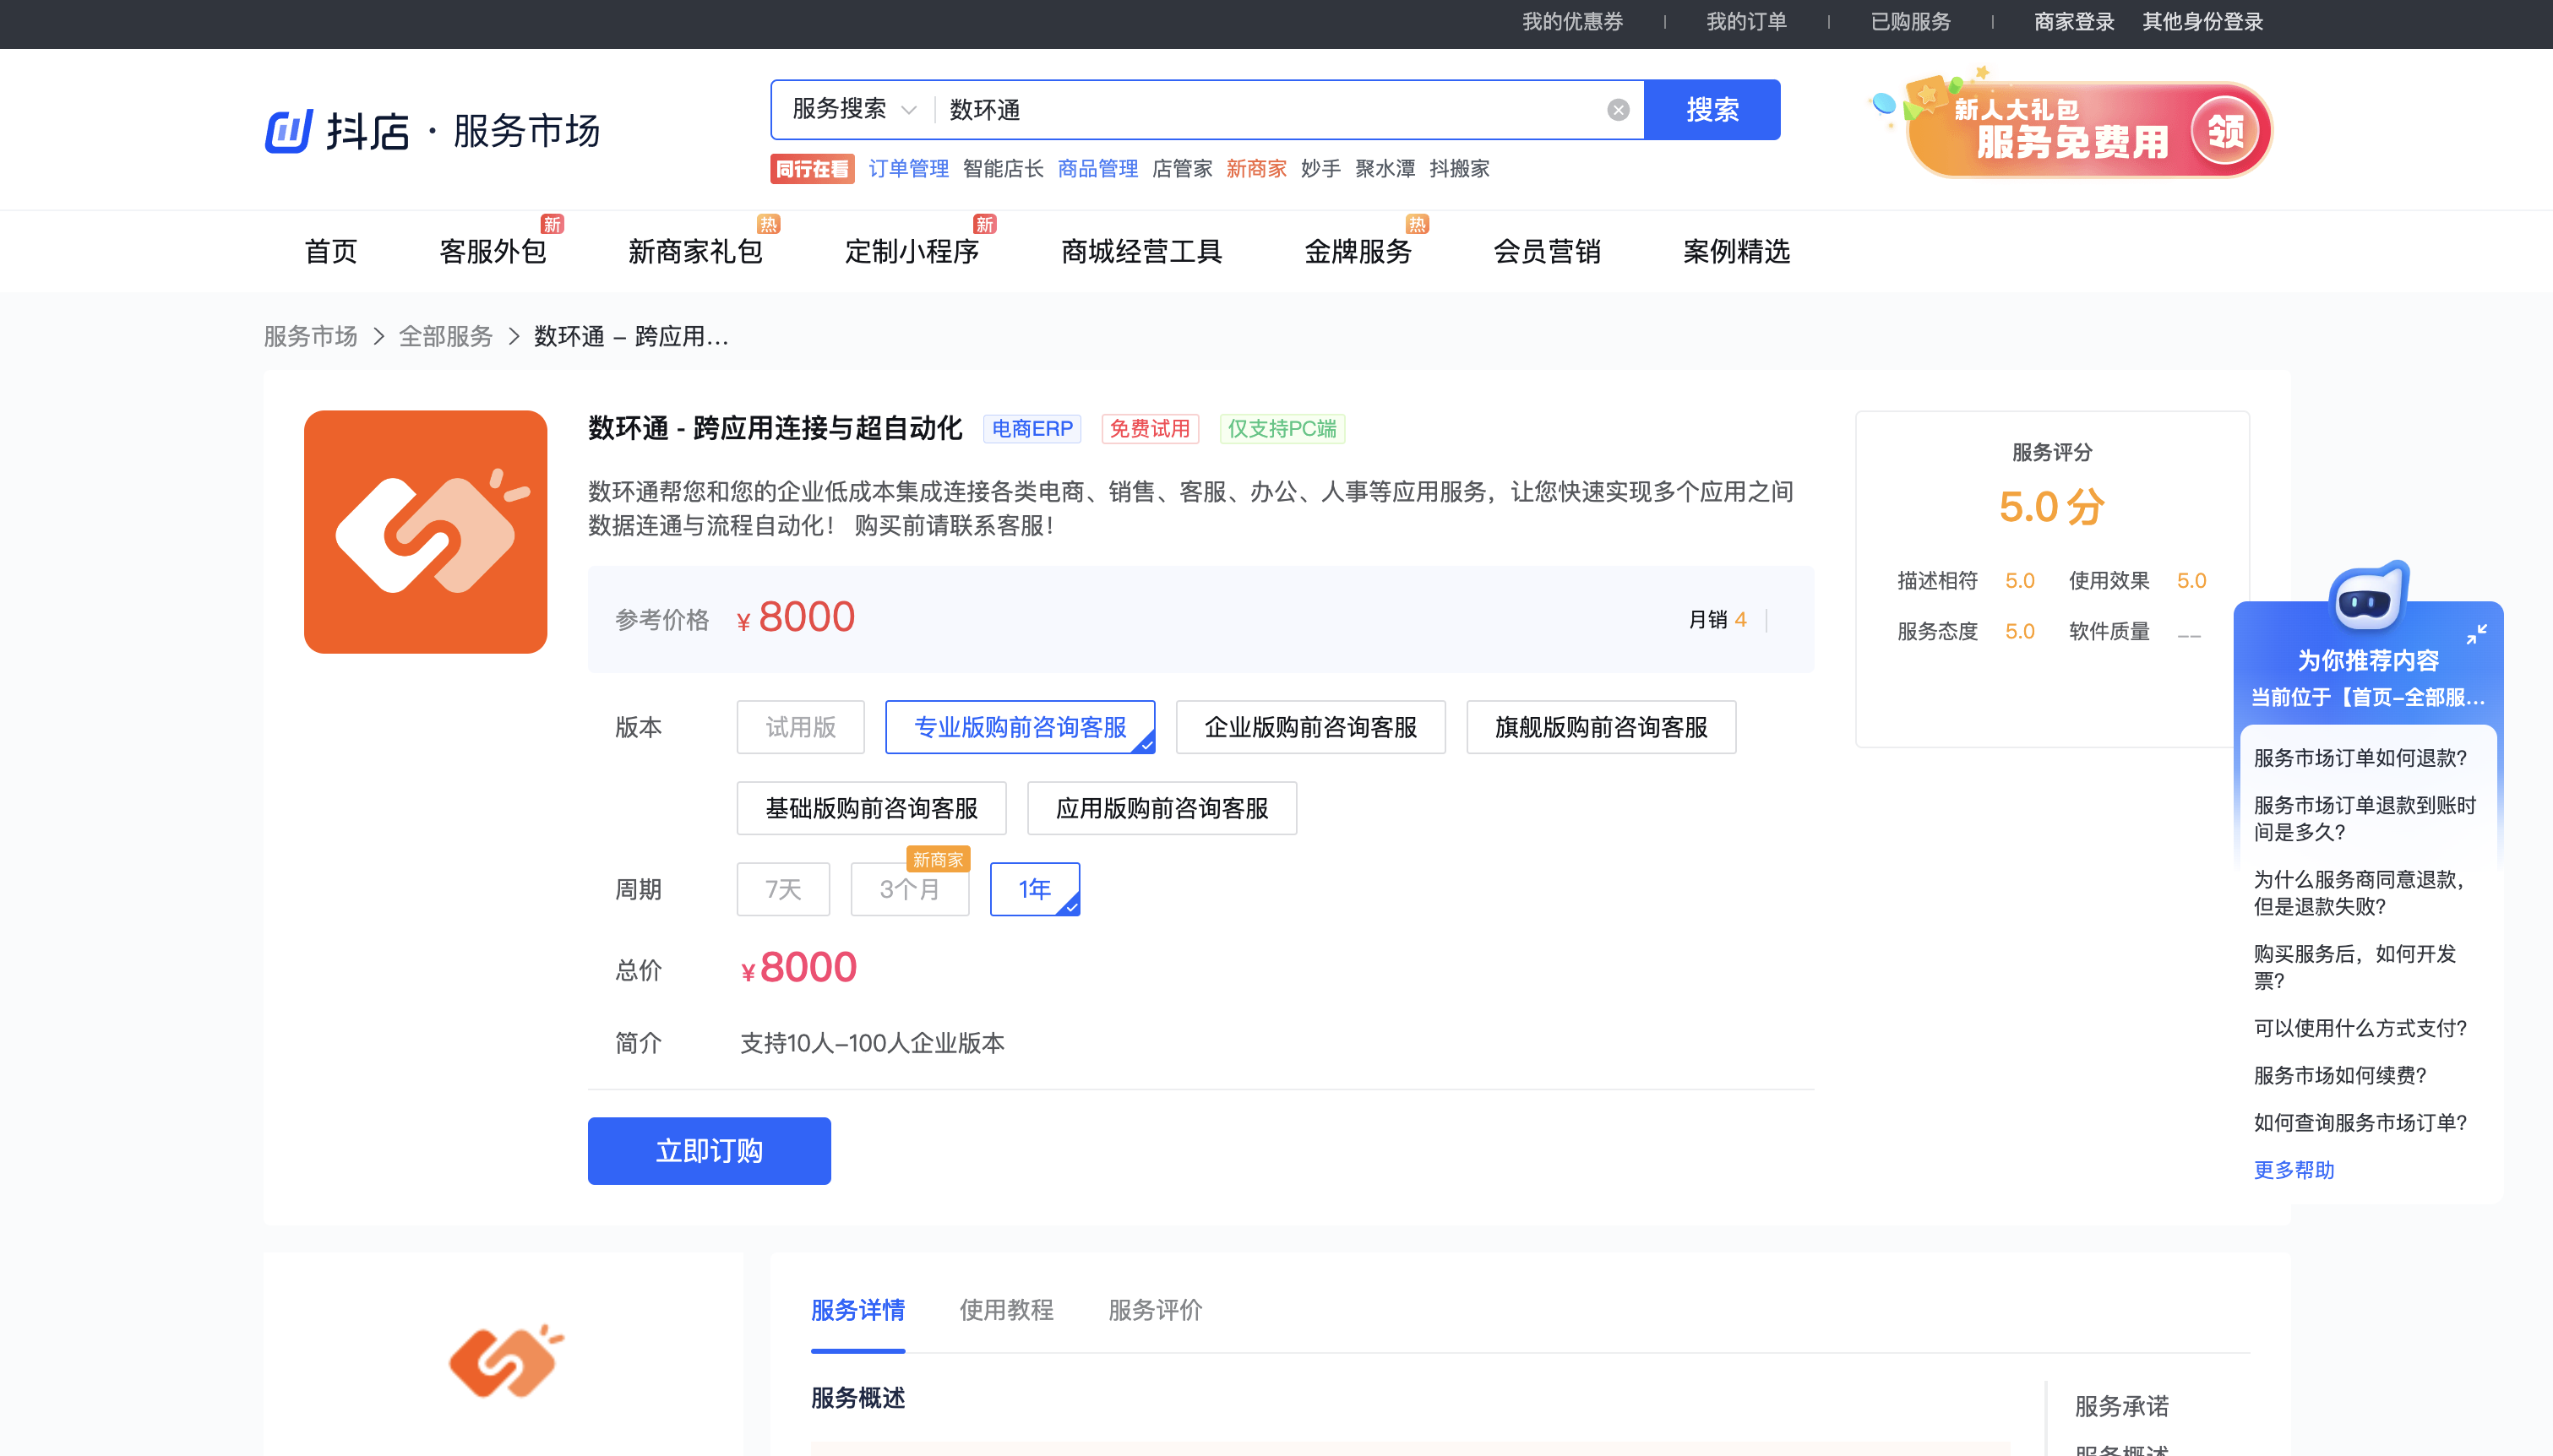Screen dimensions: 2553x1456
Task: Click the 同行在看 badge
Action: (812, 169)
